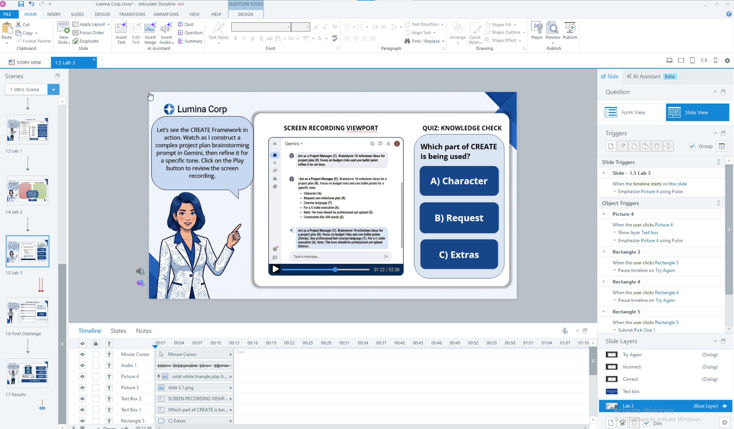This screenshot has width=734, height=429.
Task: Click the Preview icon
Action: click(552, 28)
